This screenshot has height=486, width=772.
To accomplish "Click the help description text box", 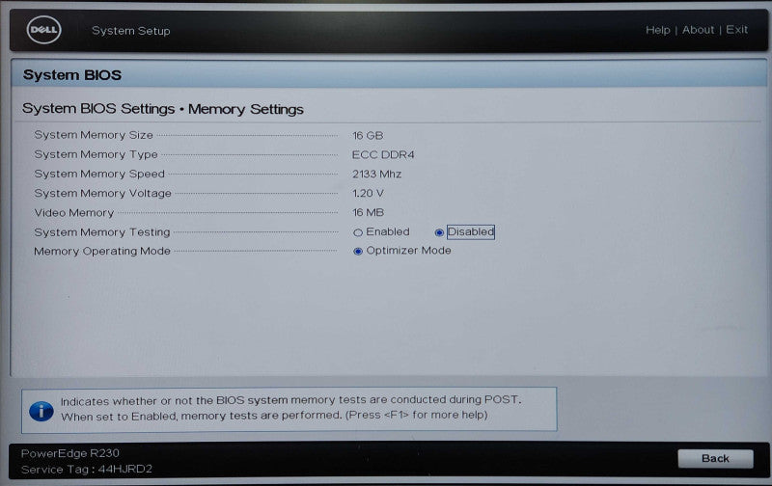I will (x=289, y=410).
